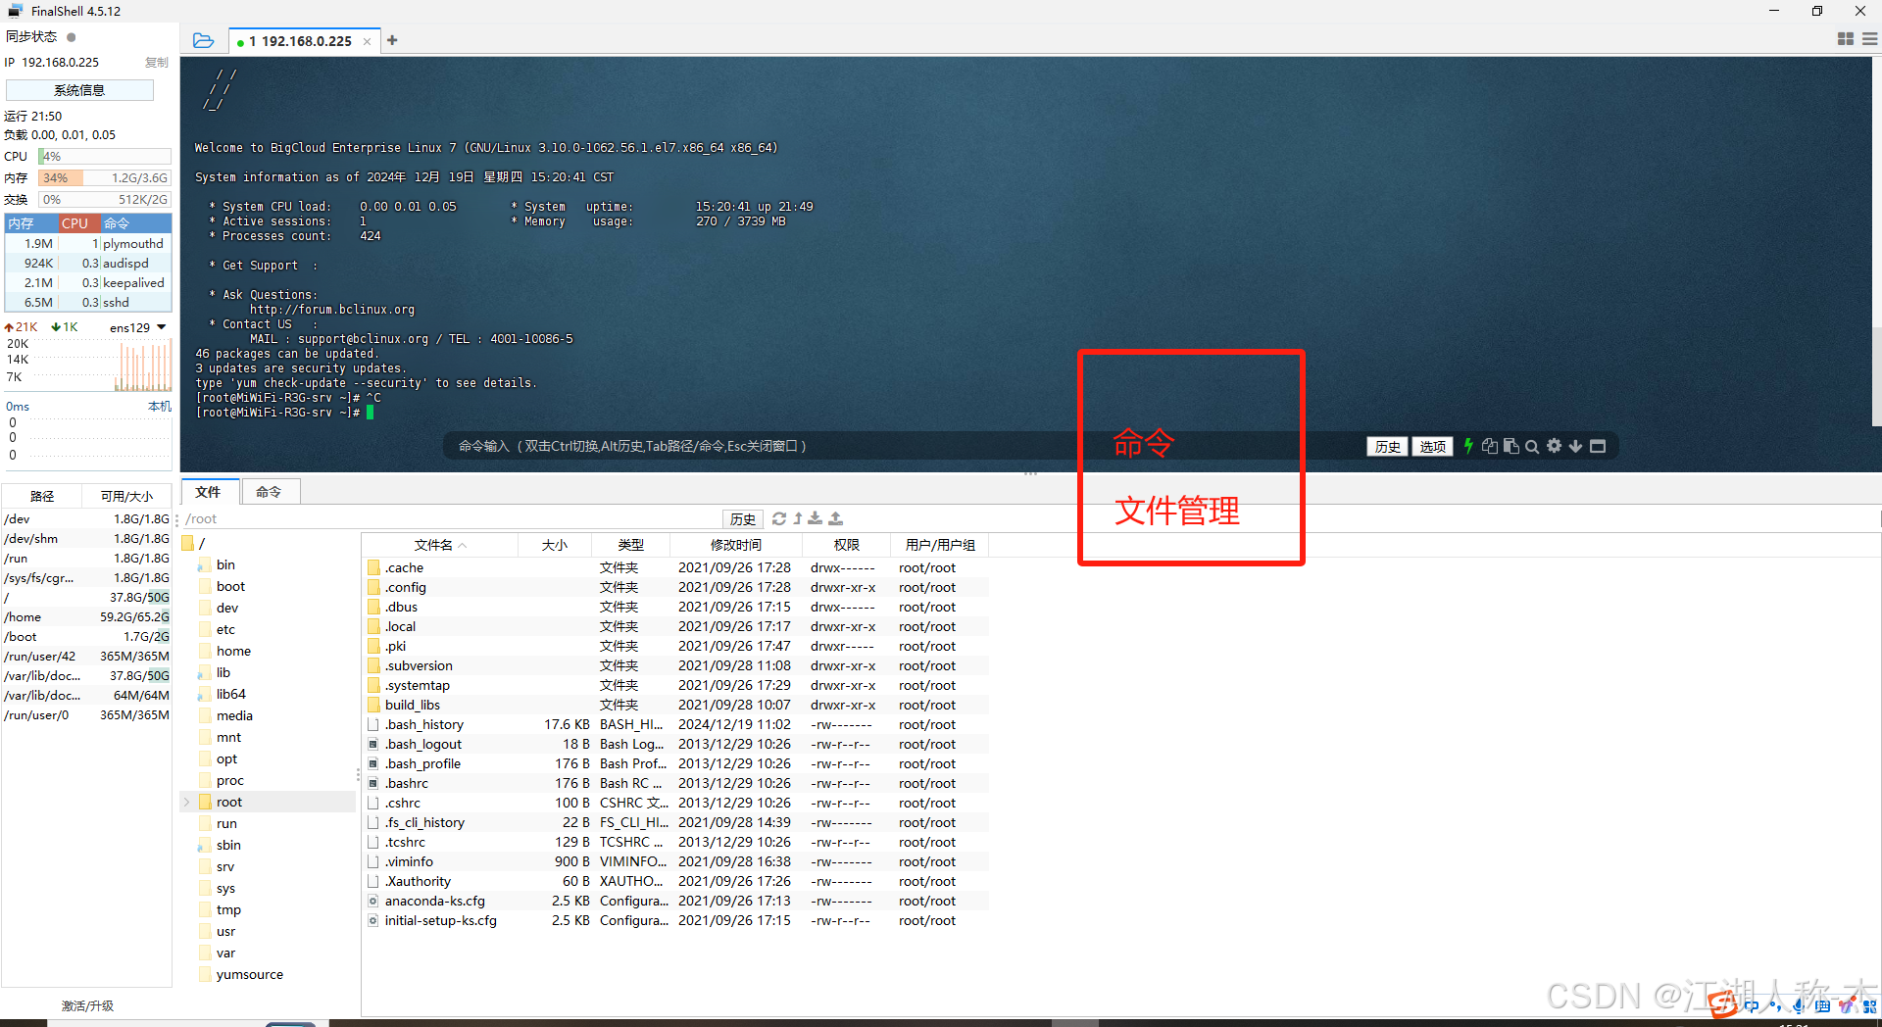The height and width of the screenshot is (1027, 1882).
Task: Open command bar 历史 button
Action: point(1387,447)
